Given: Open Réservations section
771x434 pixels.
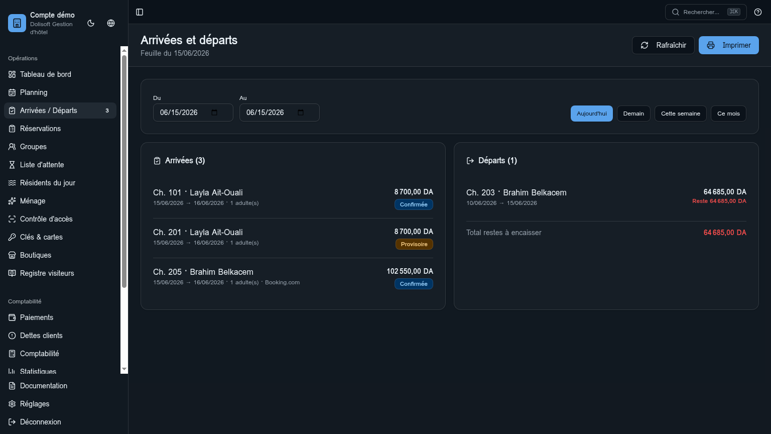Looking at the screenshot, I should click(60, 129).
